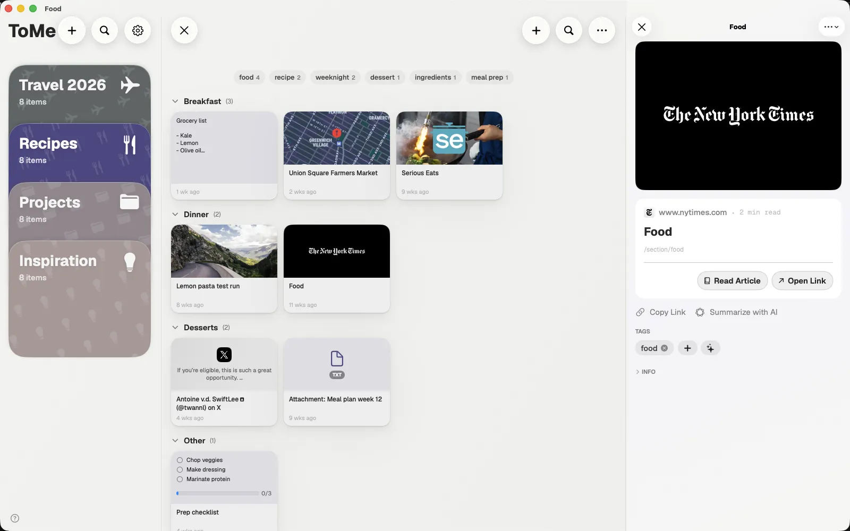Open the Grocery list note card
850x531 pixels.
pos(224,156)
